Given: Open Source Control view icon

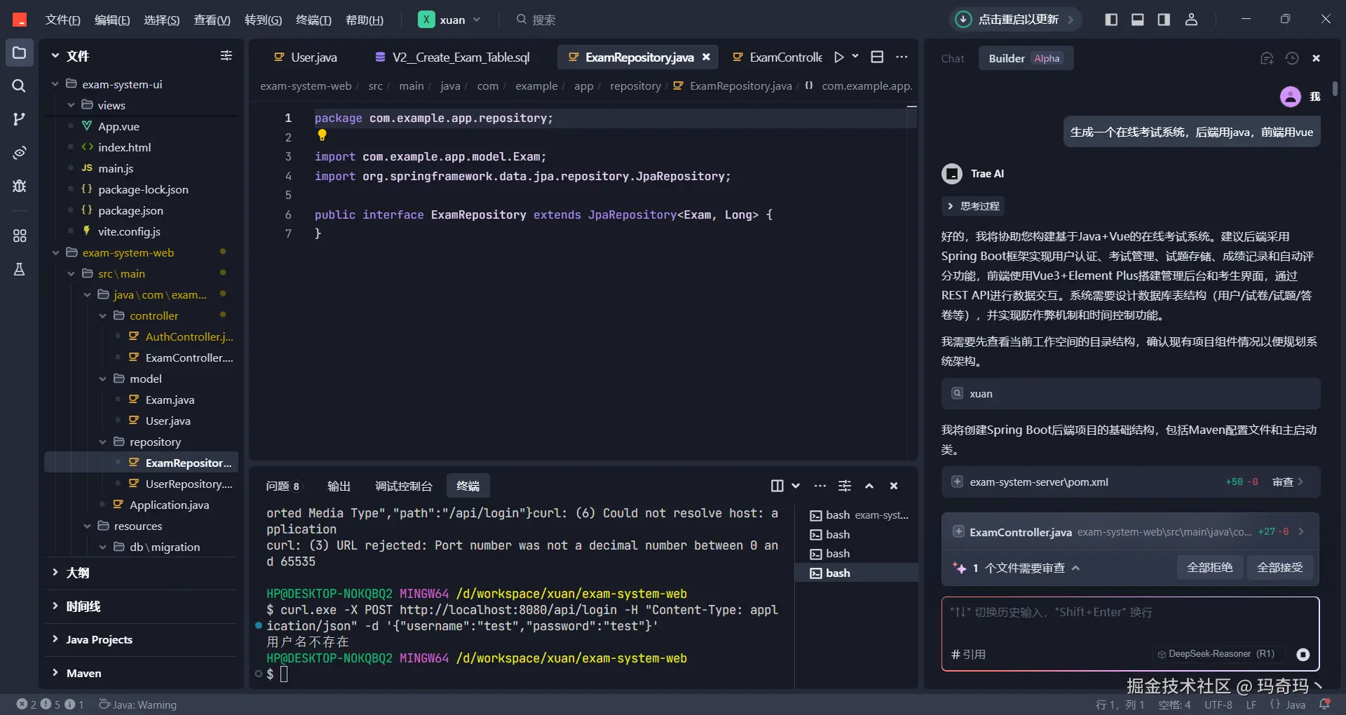Looking at the screenshot, I should click(19, 119).
